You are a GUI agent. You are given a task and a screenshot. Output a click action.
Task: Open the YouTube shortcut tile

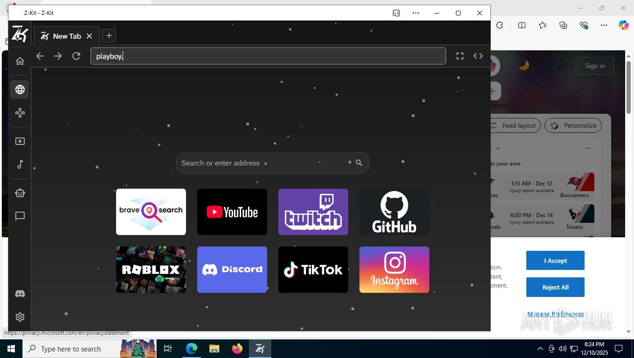(232, 212)
